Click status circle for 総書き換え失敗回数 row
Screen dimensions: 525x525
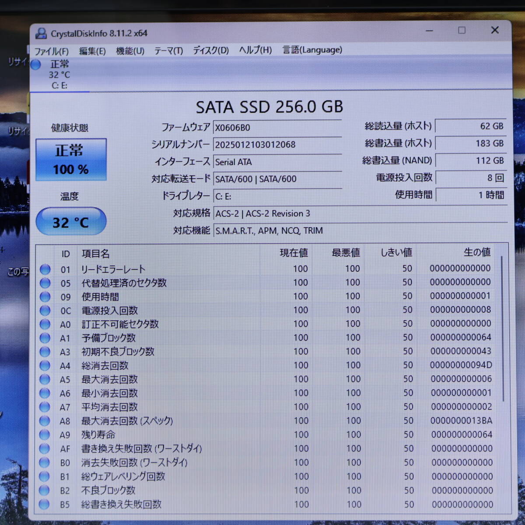(44, 504)
